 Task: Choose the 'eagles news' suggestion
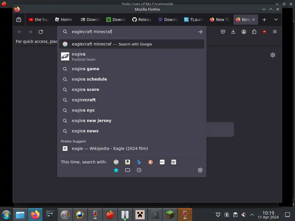[132, 131]
